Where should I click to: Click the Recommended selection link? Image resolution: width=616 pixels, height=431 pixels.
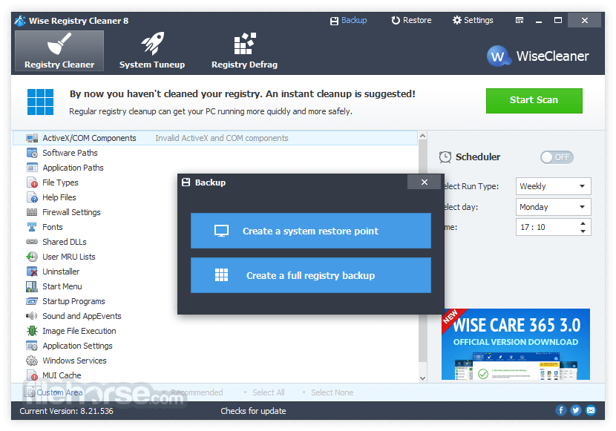pos(197,392)
